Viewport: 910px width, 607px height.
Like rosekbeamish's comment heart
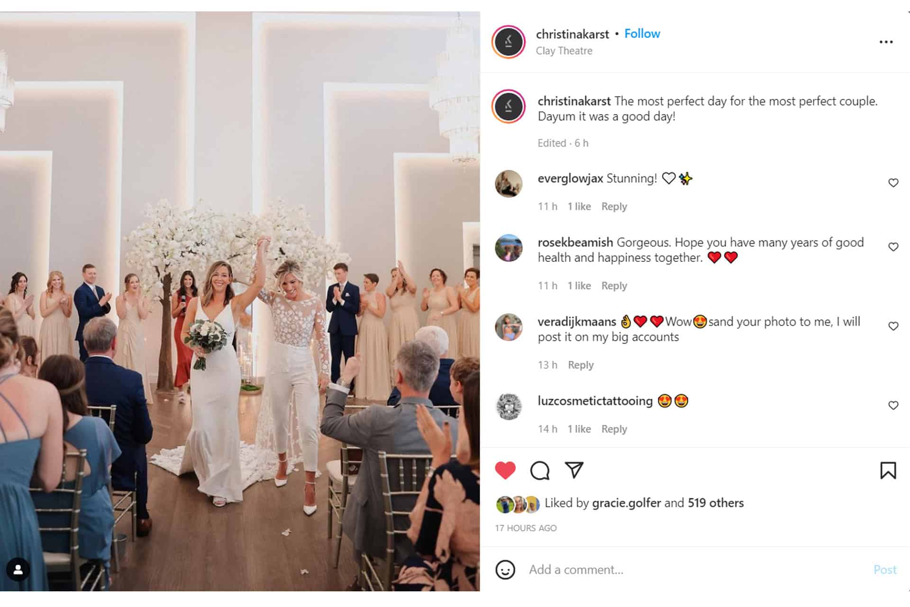[x=893, y=247]
